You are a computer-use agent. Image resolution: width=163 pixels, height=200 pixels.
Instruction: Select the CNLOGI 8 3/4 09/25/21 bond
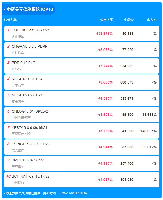pyautogui.click(x=82, y=115)
